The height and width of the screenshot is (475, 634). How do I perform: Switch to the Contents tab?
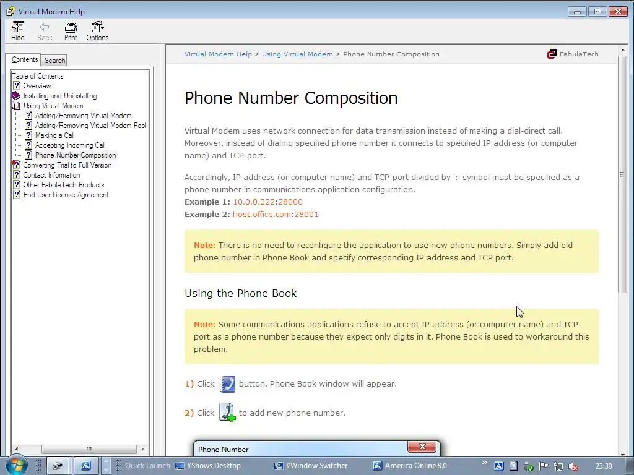[24, 59]
